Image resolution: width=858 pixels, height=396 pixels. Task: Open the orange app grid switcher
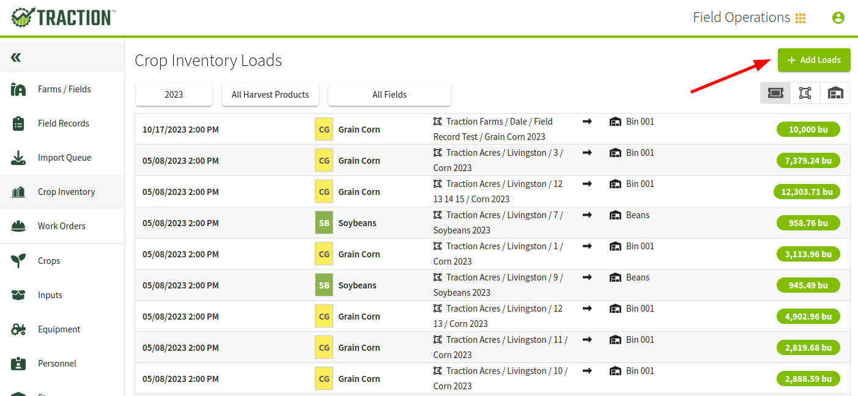click(x=801, y=18)
